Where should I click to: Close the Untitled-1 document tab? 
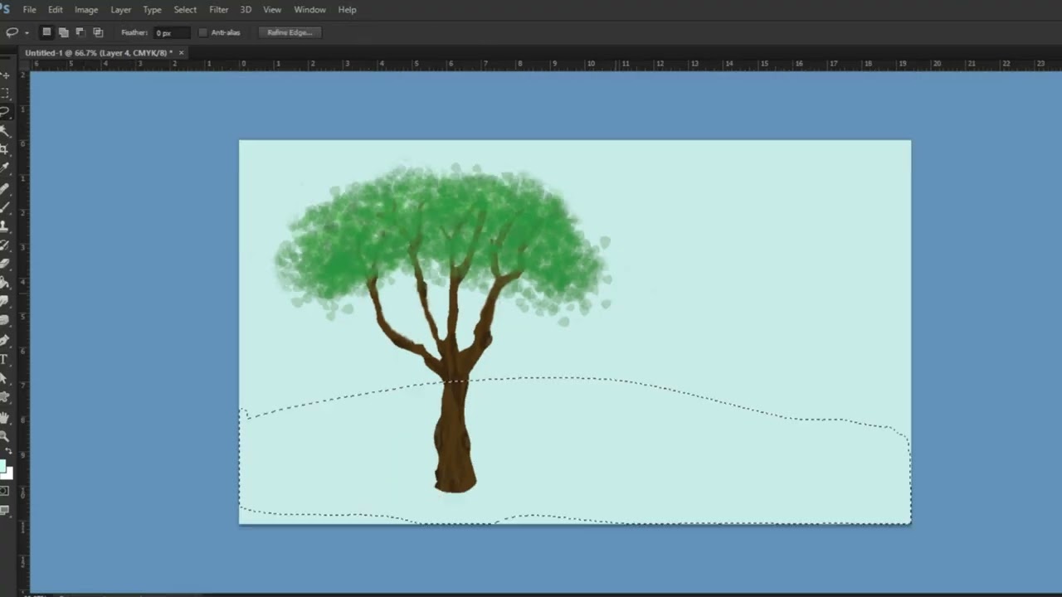182,52
